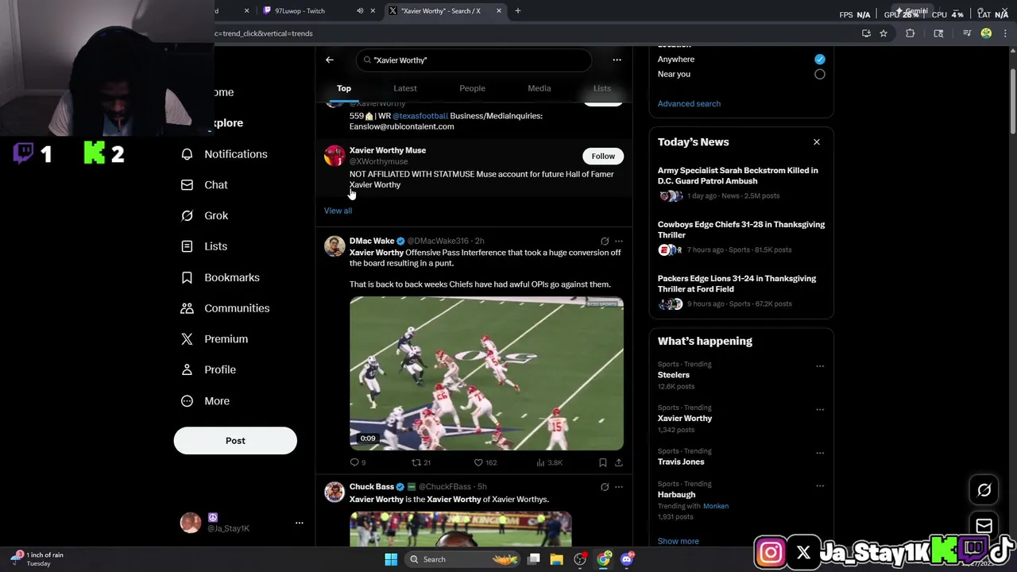This screenshot has height=572, width=1017.
Task: Open @texasfootball mention link
Action: 420,116
